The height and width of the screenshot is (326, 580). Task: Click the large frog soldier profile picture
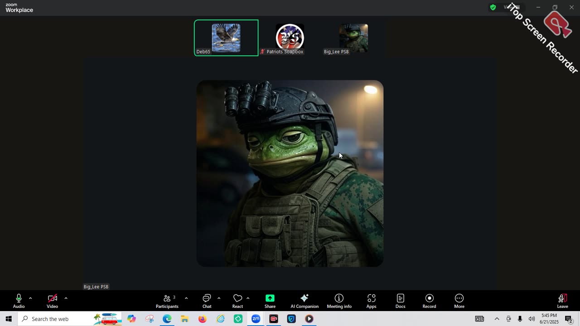(290, 173)
